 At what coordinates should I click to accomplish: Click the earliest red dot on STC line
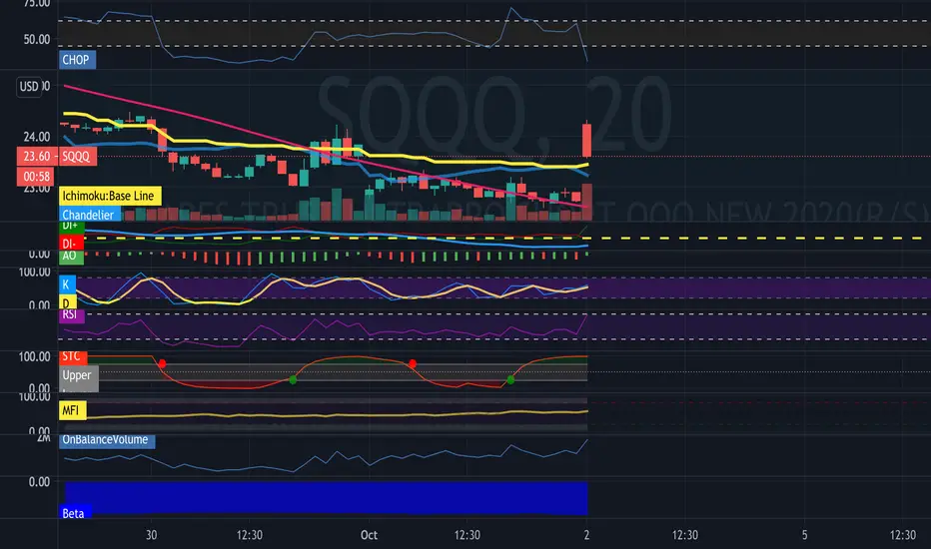coord(162,363)
